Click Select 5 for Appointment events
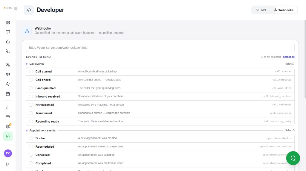306x171 pixels. [x=290, y=130]
